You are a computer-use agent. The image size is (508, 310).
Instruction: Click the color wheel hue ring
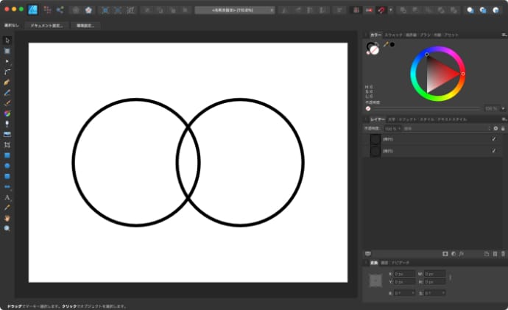[x=438, y=50]
